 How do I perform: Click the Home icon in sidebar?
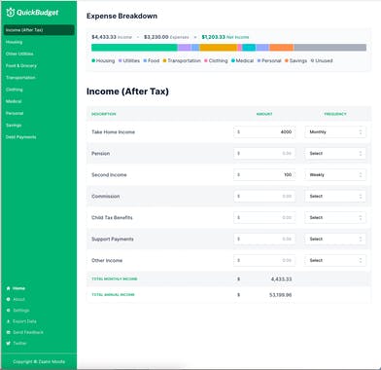(8, 288)
